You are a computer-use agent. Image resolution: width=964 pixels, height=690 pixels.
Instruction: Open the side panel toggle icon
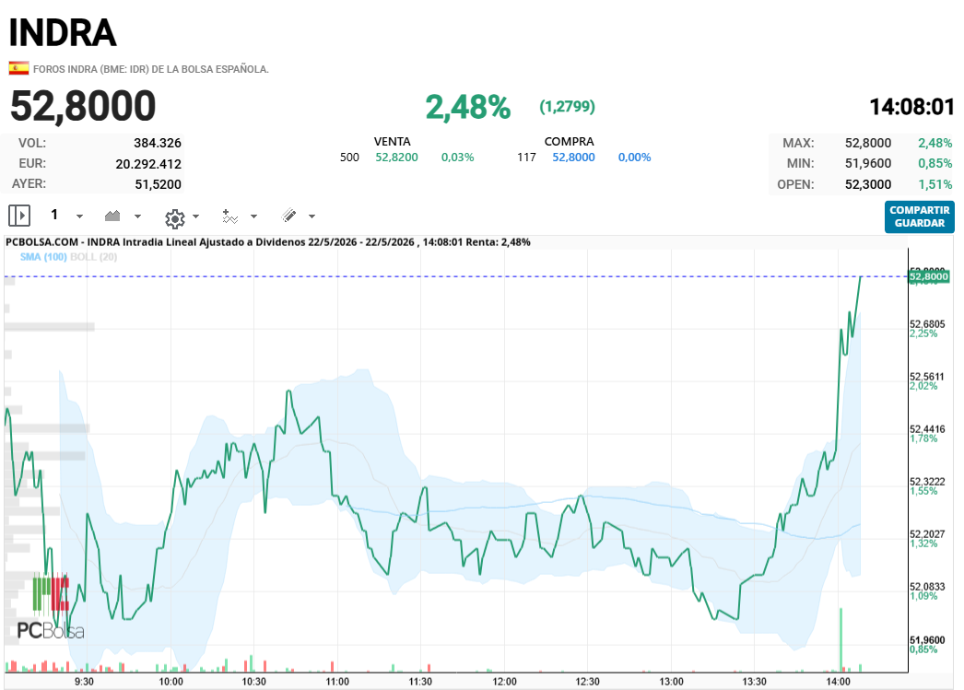pyautogui.click(x=19, y=216)
